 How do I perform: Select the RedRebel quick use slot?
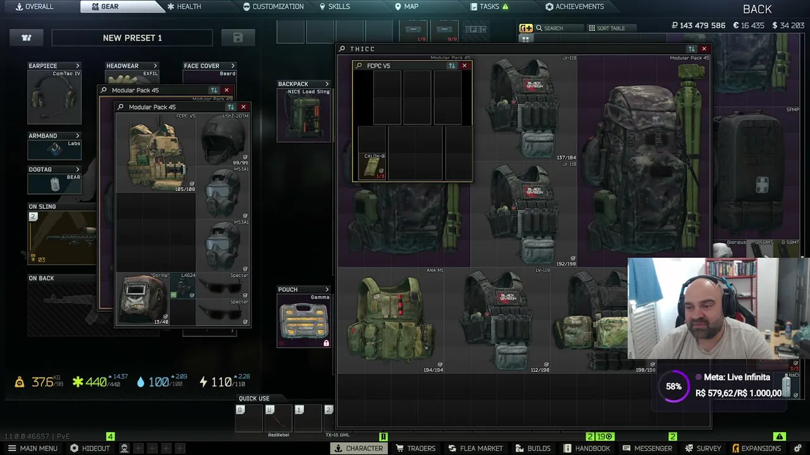[x=278, y=418]
